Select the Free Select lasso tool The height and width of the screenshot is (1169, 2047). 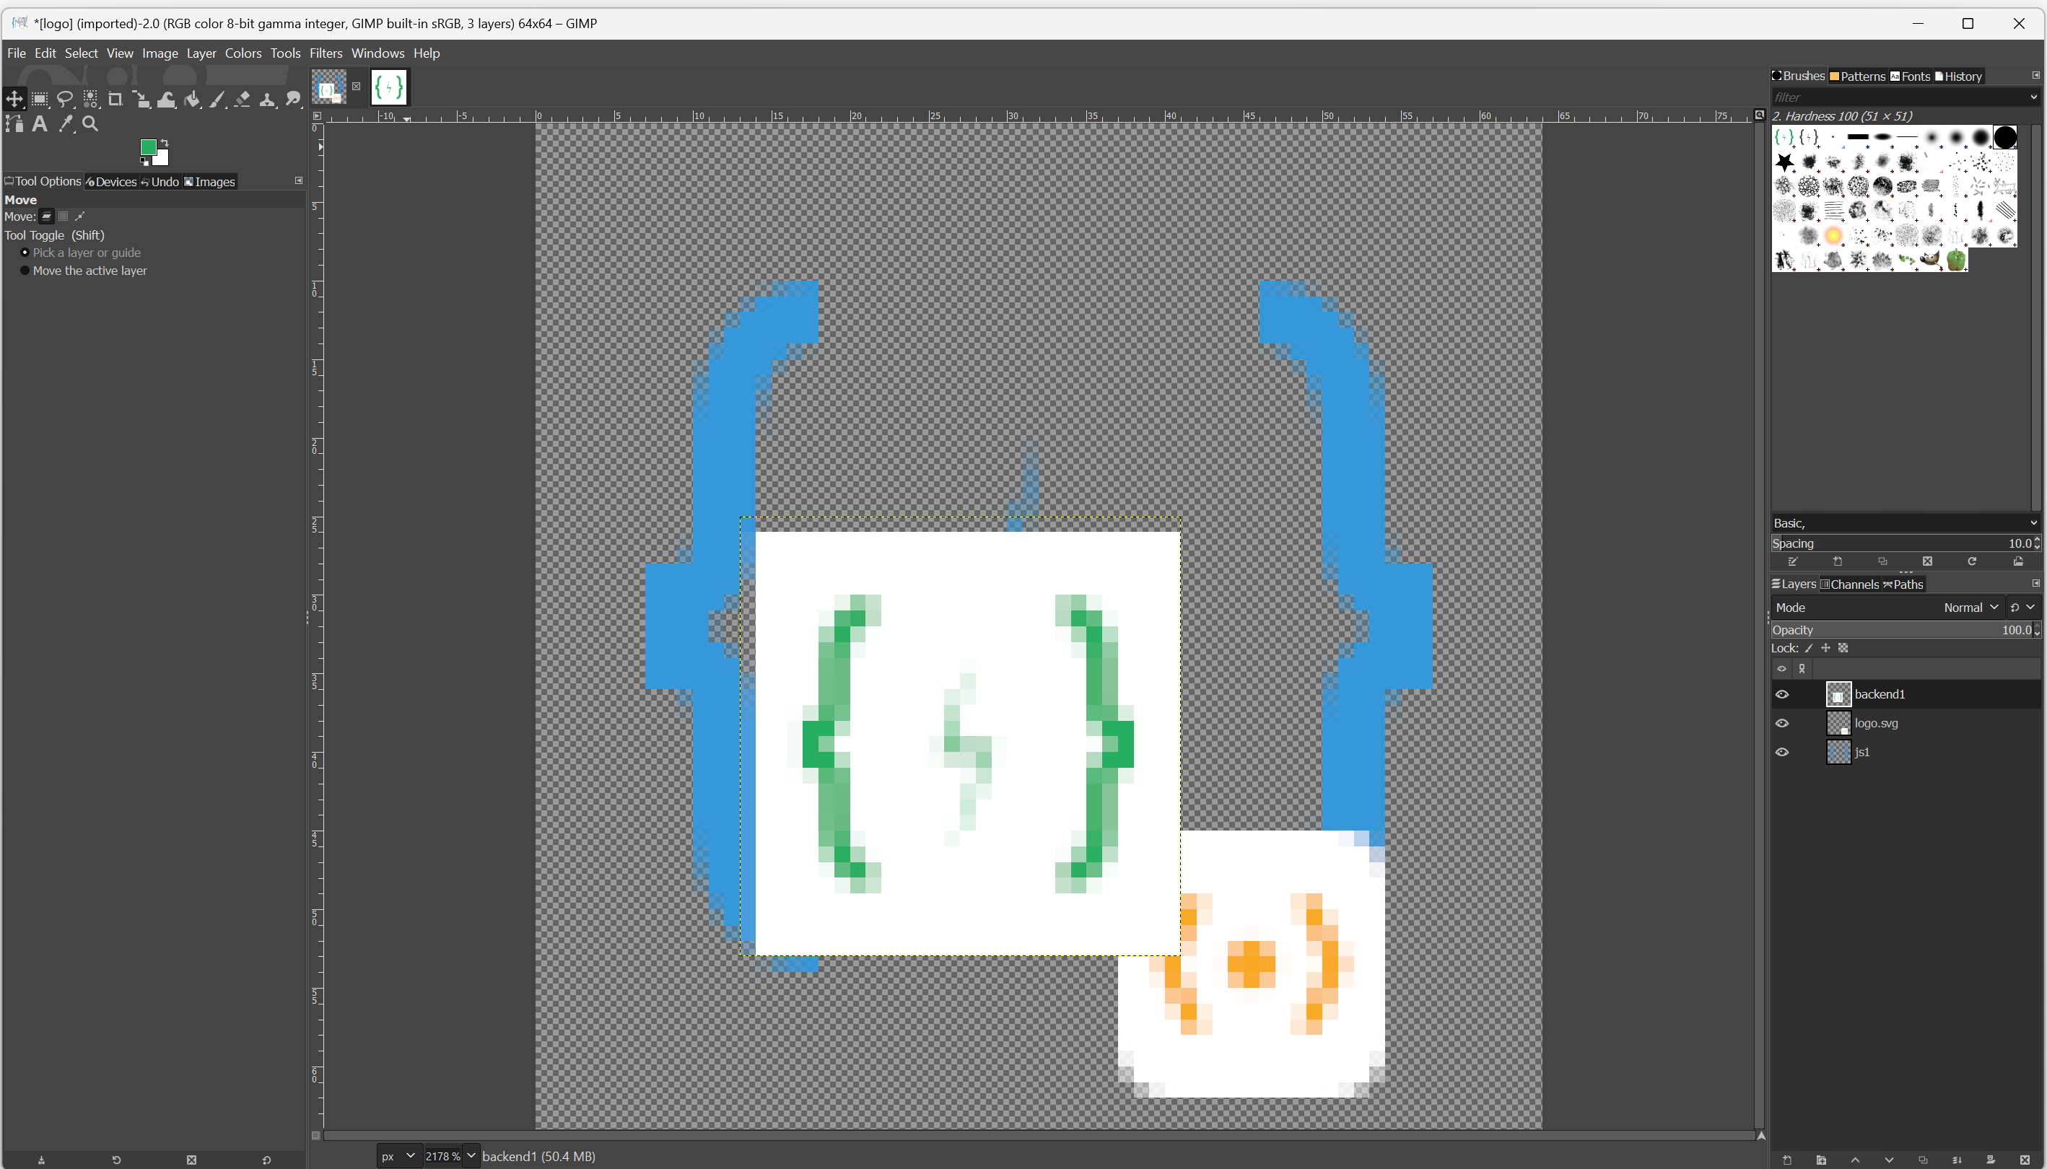click(65, 99)
